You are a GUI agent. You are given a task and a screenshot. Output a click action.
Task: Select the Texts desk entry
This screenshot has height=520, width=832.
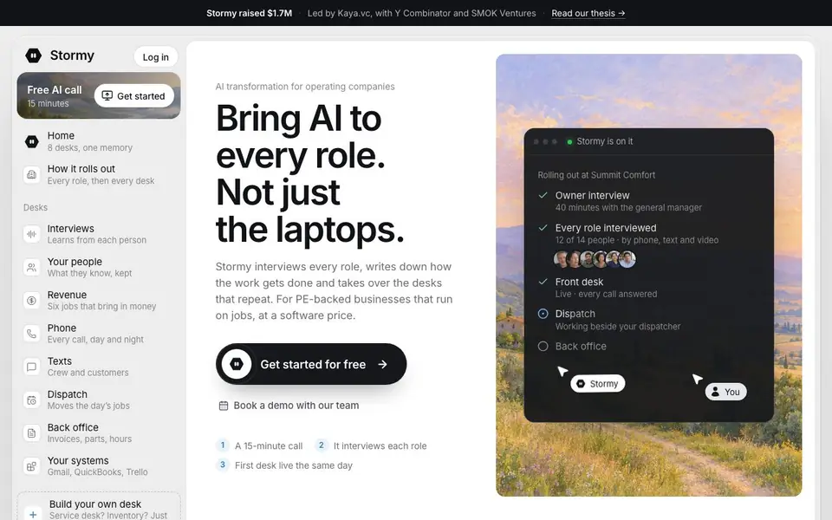coord(99,367)
